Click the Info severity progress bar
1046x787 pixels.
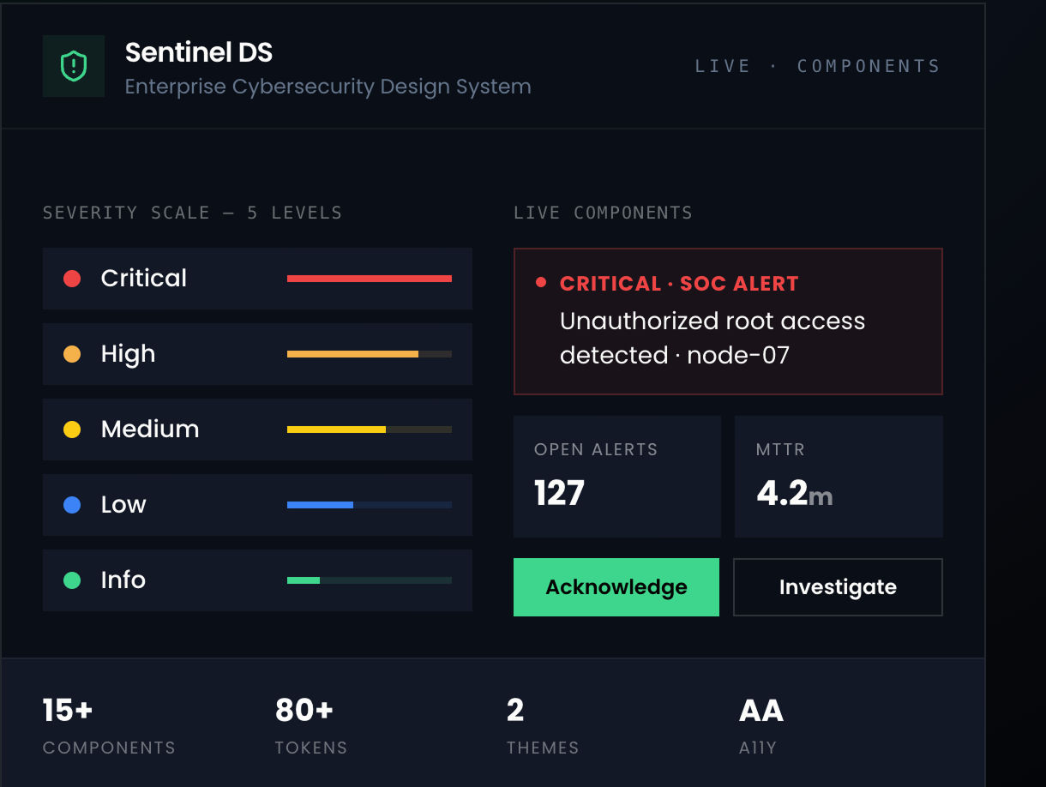(370, 580)
